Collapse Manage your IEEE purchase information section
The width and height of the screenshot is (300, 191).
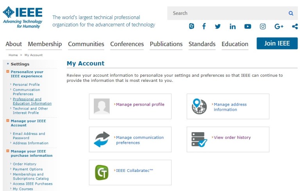point(8,151)
